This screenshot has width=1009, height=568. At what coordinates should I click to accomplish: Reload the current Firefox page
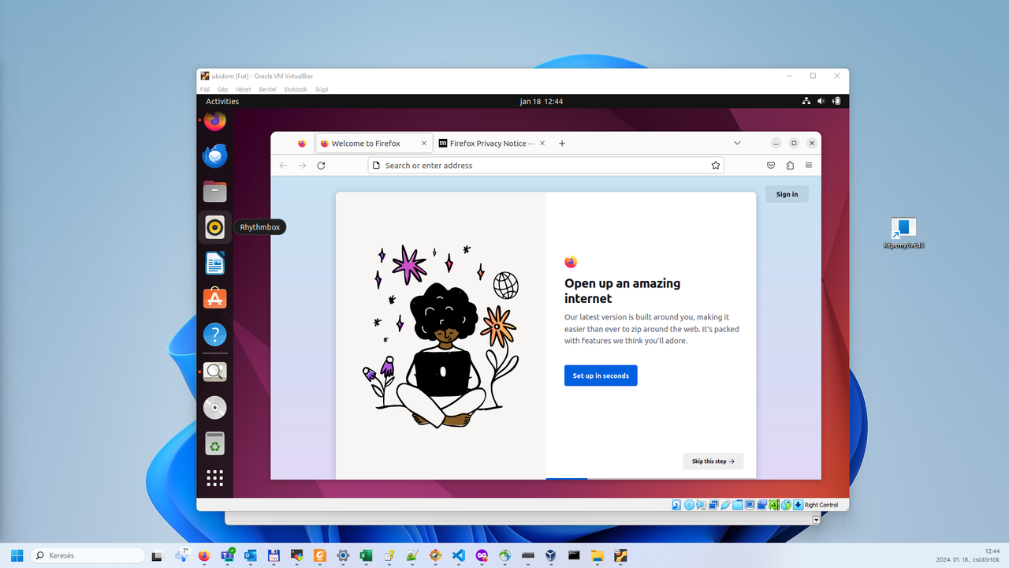pyautogui.click(x=321, y=166)
